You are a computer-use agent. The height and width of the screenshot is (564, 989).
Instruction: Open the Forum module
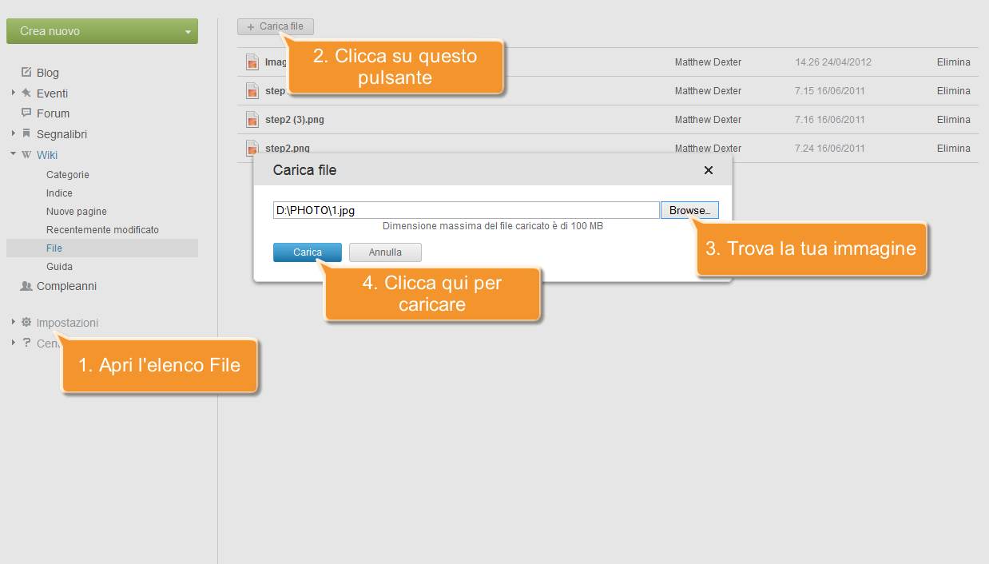click(53, 113)
